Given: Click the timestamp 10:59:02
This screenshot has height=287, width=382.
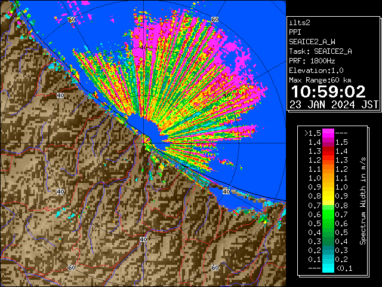Looking at the screenshot, I should point(328,91).
